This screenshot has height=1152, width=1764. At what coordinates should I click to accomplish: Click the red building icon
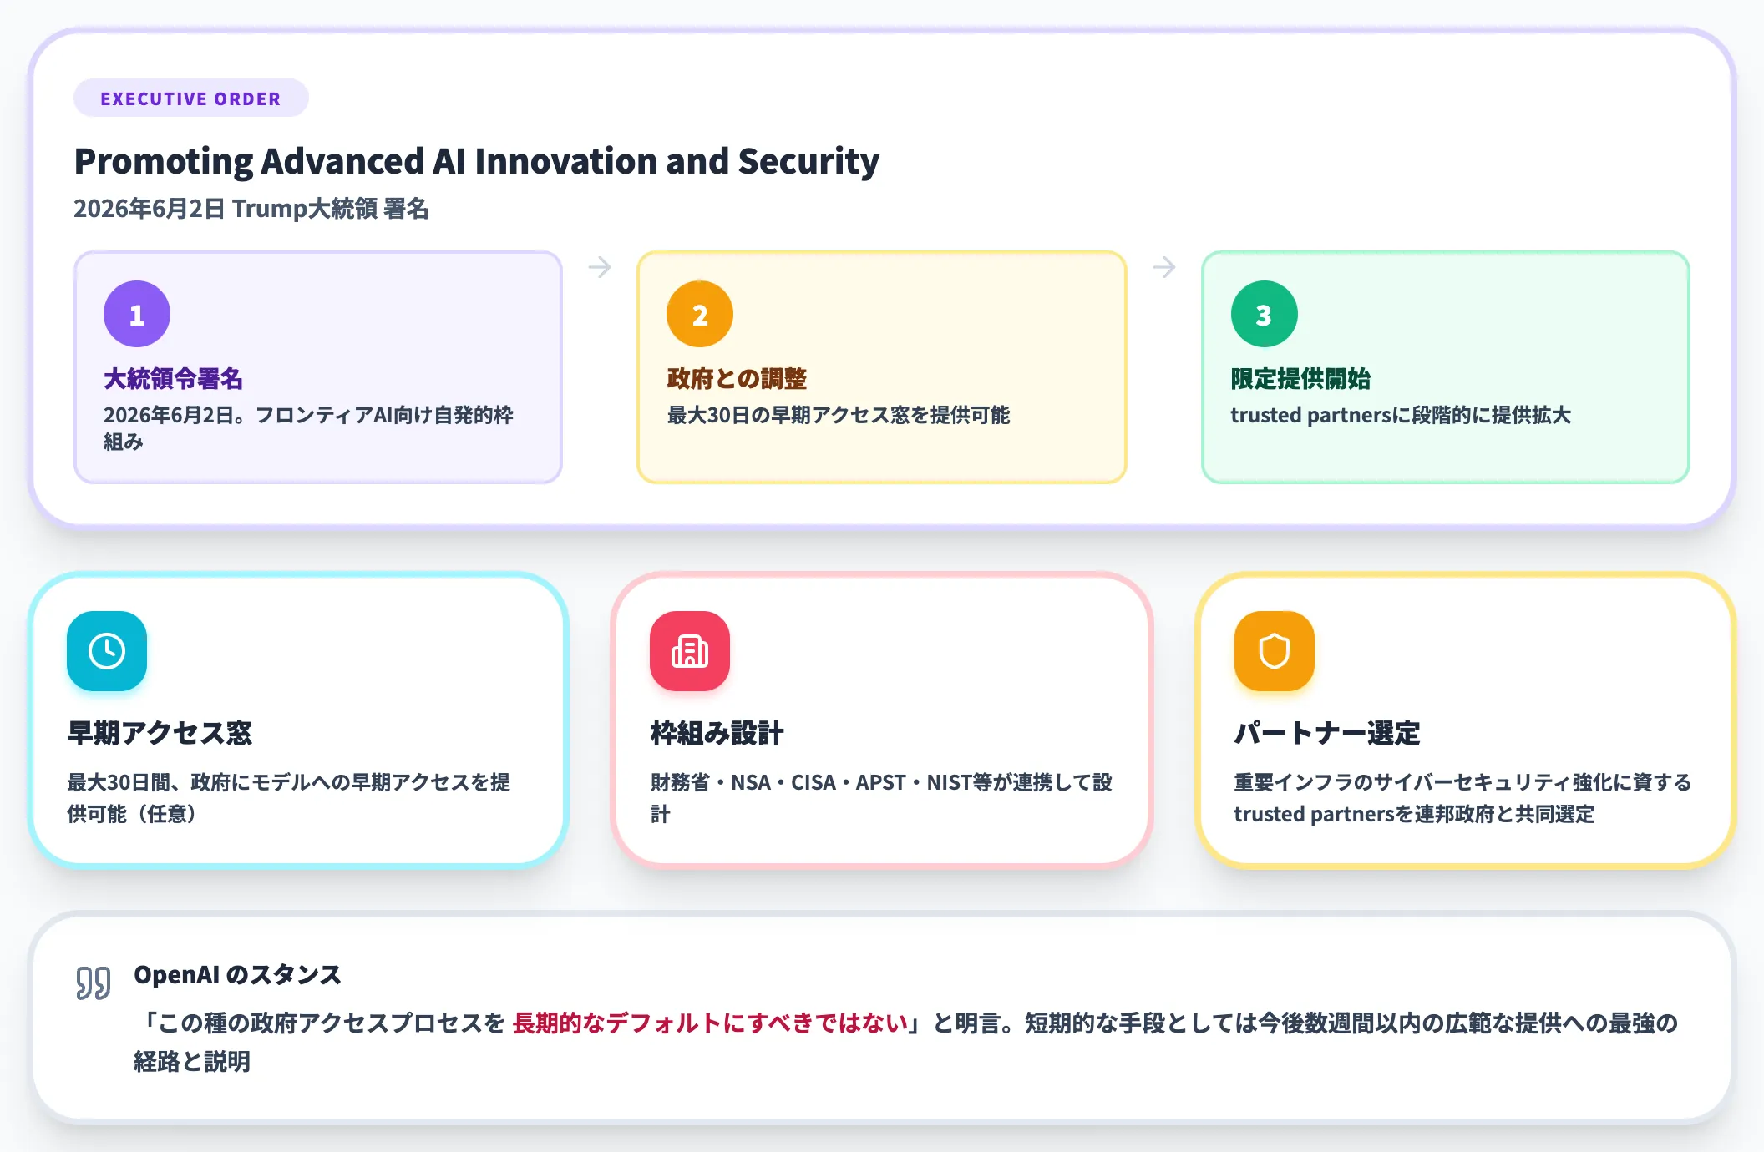tap(690, 651)
